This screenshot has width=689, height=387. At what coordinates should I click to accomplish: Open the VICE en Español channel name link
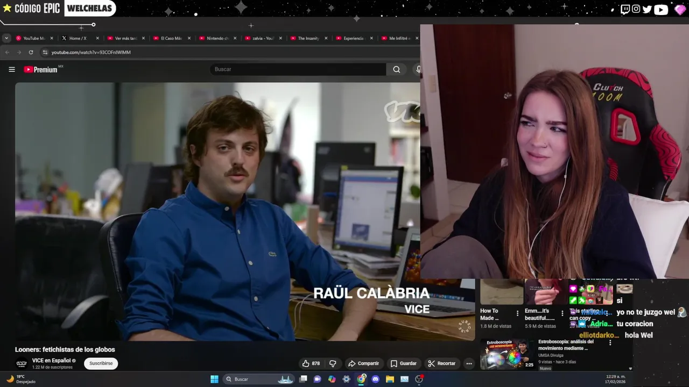(51, 361)
